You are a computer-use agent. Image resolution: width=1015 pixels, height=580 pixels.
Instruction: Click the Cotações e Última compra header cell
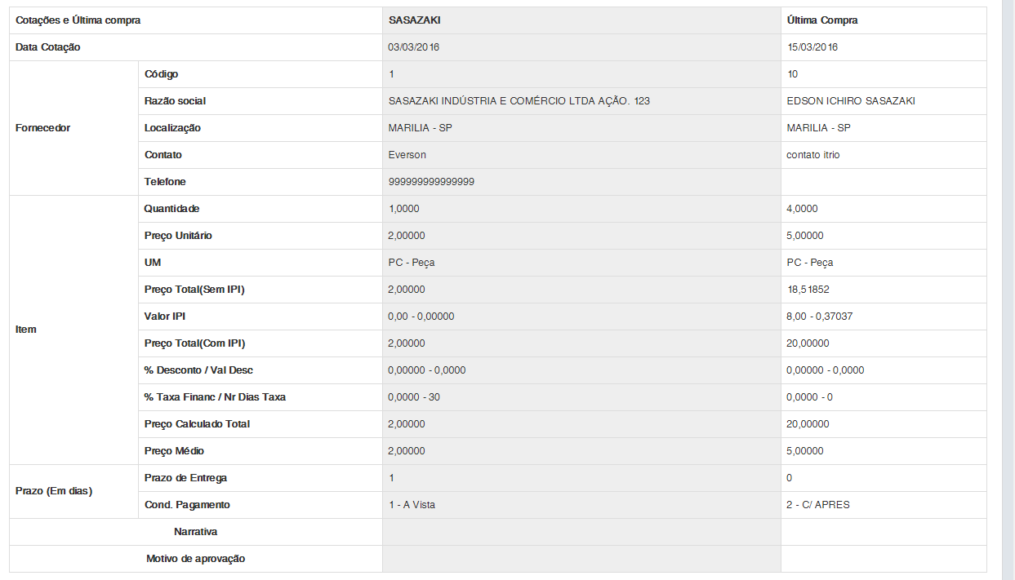click(x=78, y=20)
